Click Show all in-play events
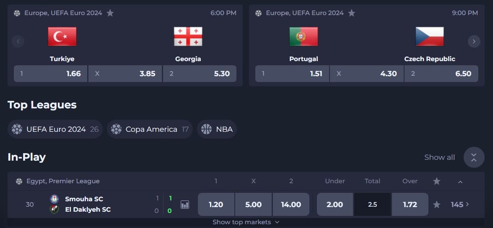The image size is (493, 228). (x=439, y=157)
